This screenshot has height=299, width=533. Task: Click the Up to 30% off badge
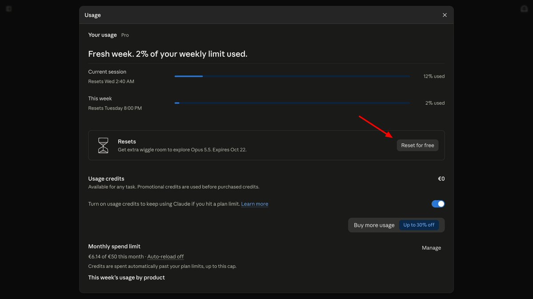tap(419, 225)
